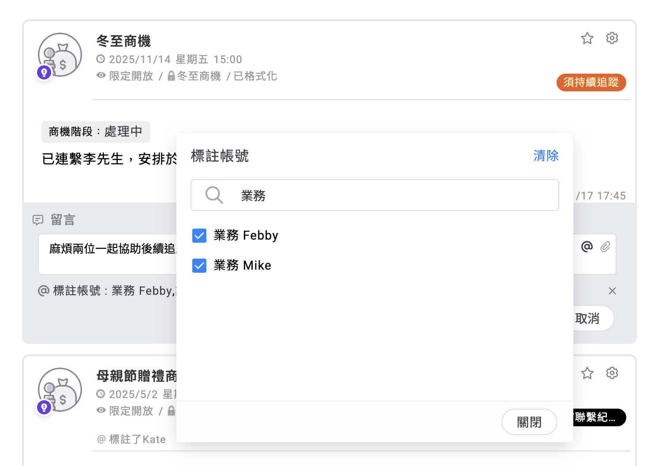Click the purple lightbulb badge on the avatar
The image size is (658, 466).
pyautogui.click(x=44, y=72)
